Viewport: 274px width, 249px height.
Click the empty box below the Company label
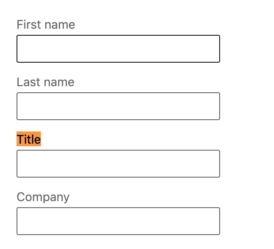118,221
